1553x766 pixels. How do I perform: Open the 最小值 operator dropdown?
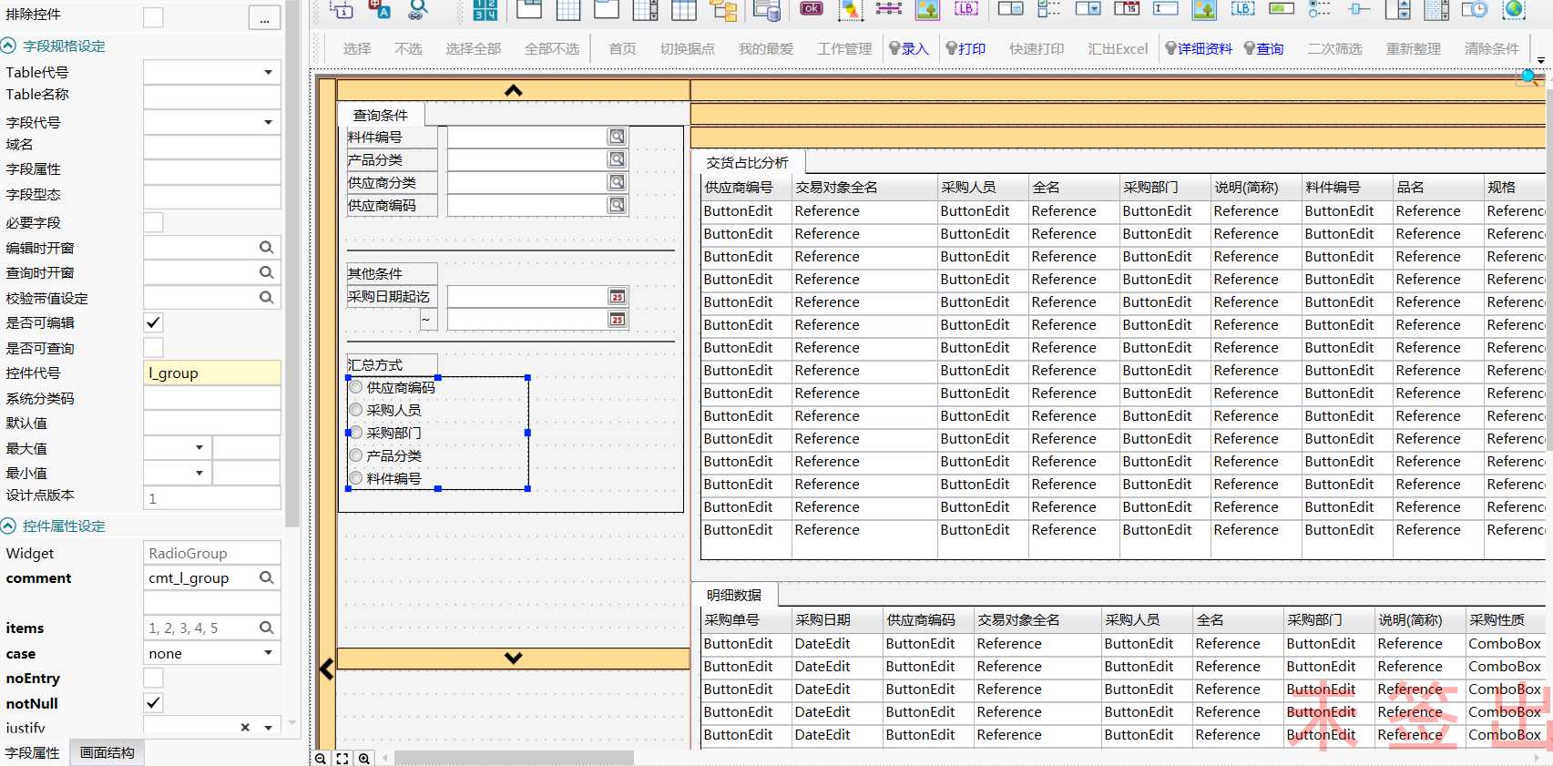pos(199,473)
